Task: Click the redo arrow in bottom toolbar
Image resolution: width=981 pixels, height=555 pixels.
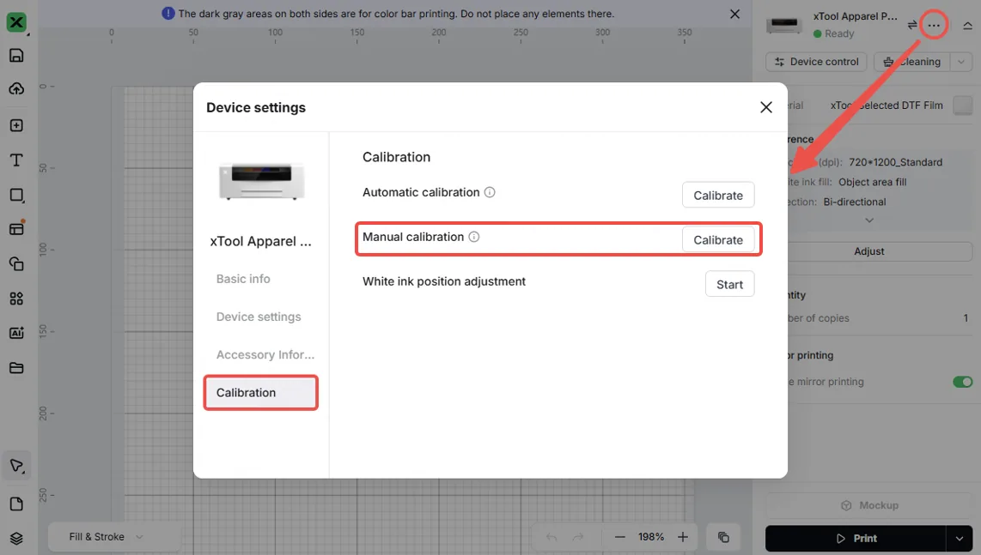Action: 578,537
